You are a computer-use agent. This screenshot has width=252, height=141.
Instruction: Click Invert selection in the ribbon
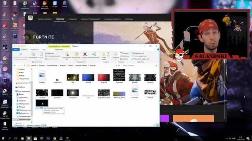[141, 59]
